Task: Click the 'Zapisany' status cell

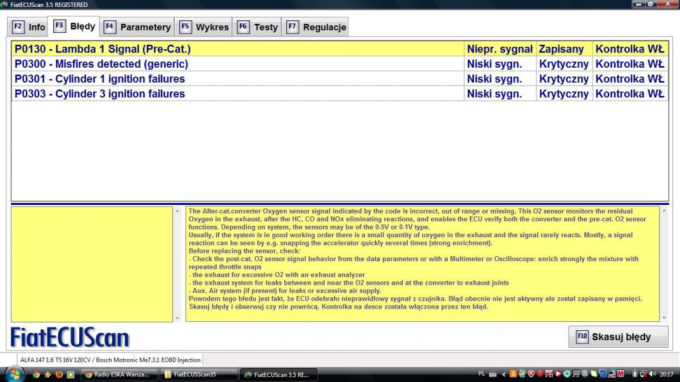Action: 564,49
